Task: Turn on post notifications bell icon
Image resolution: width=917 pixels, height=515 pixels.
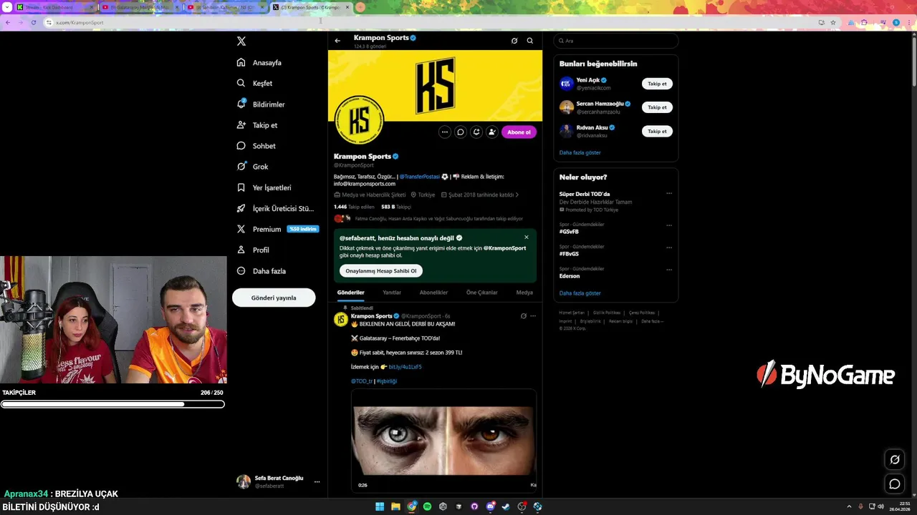Action: [476, 132]
